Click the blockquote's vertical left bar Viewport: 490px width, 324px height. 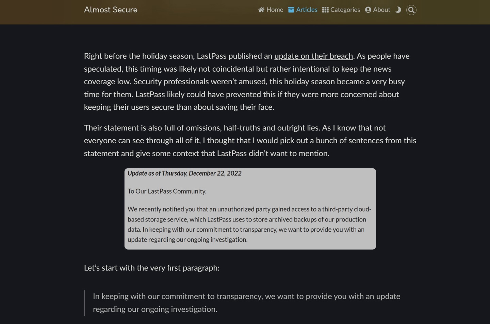pos(85,303)
